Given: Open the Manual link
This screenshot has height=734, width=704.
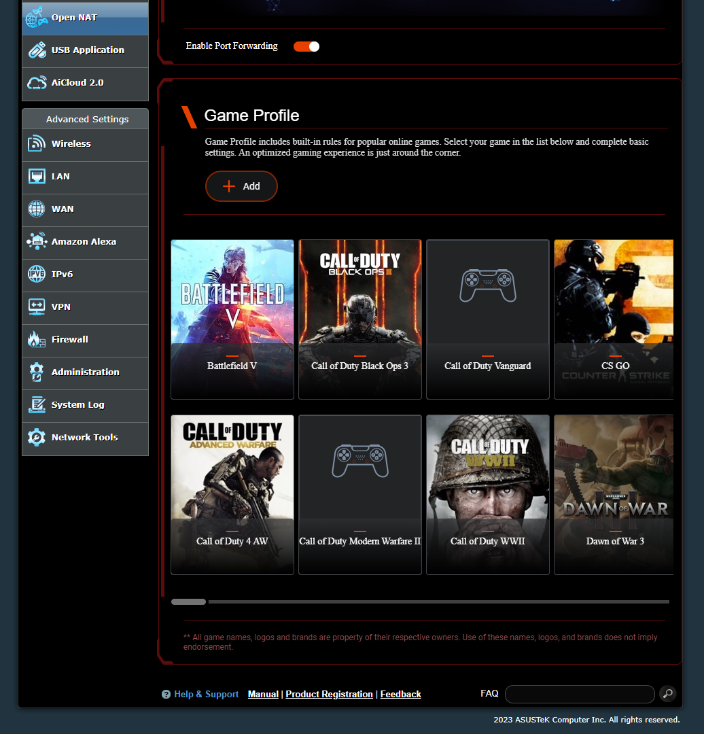Looking at the screenshot, I should coord(263,694).
